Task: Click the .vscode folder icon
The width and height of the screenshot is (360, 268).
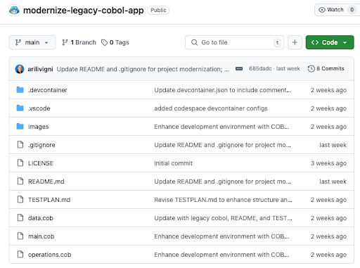Action: [x=20, y=108]
